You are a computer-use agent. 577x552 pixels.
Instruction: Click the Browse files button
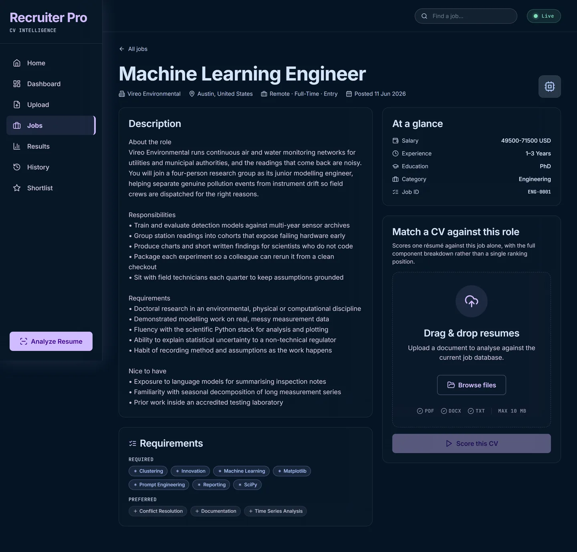(x=472, y=385)
